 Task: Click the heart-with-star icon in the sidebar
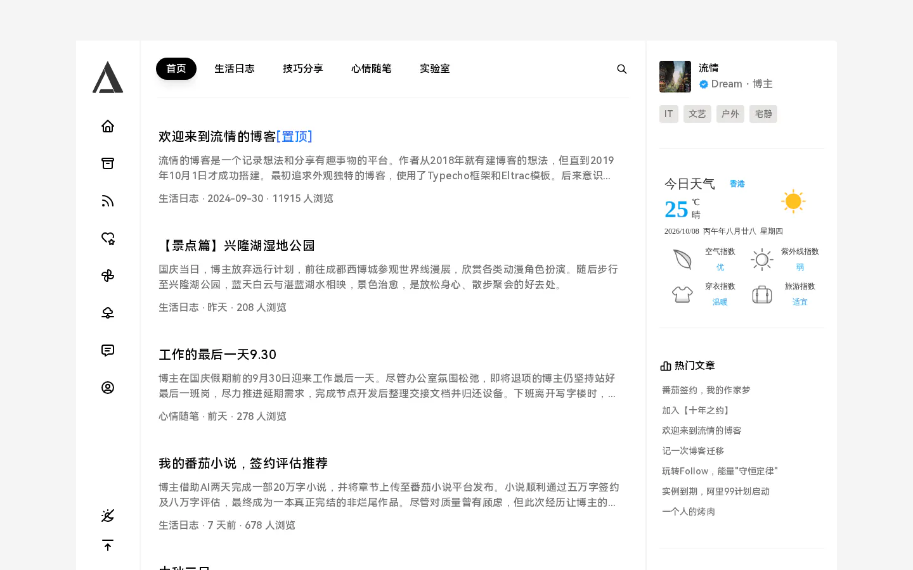(108, 238)
